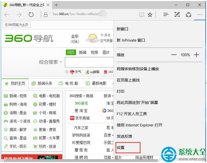This screenshot has width=207, height=163.
Task: Choose 新 InPrivate 窗口 menu entry
Action: (131, 40)
